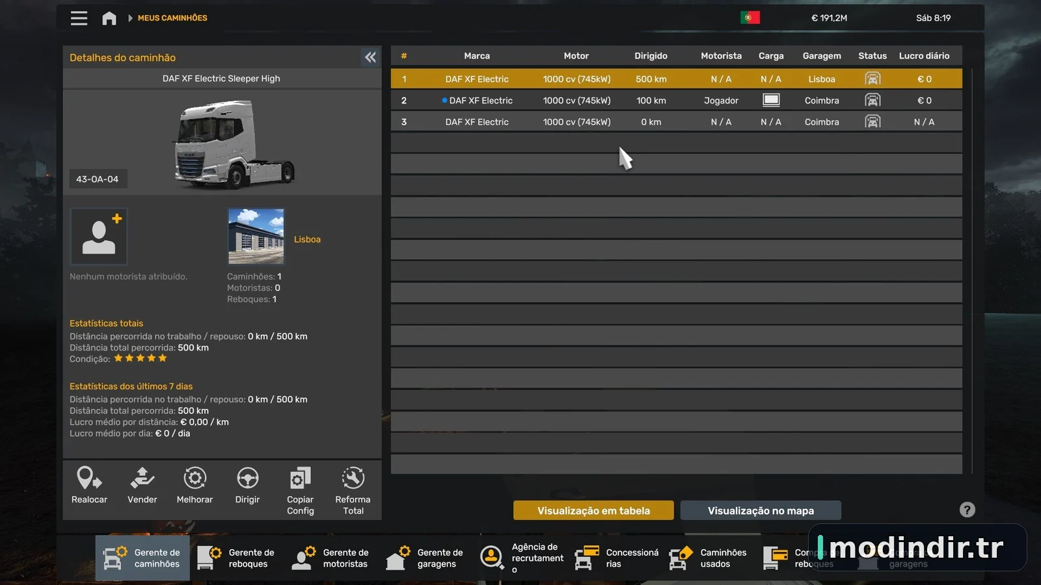Screen dimensions: 1041x585
Task: Click the DAF XF Electric Sleeper High title
Action: point(221,79)
